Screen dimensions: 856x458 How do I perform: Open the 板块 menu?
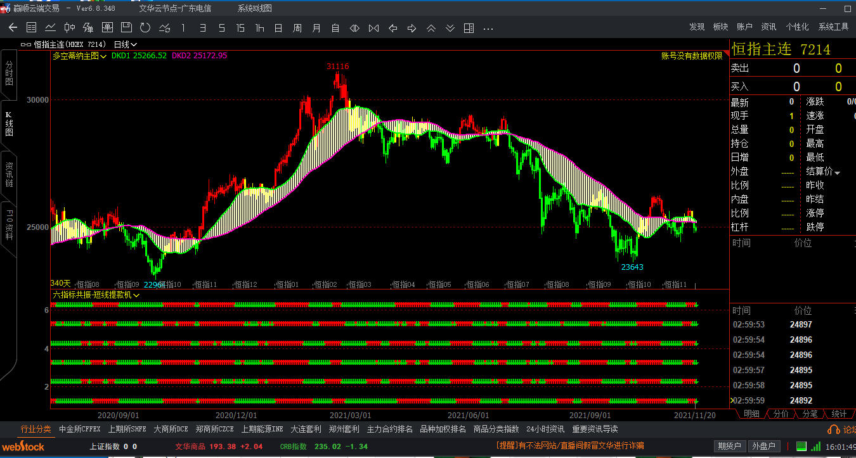pos(720,27)
